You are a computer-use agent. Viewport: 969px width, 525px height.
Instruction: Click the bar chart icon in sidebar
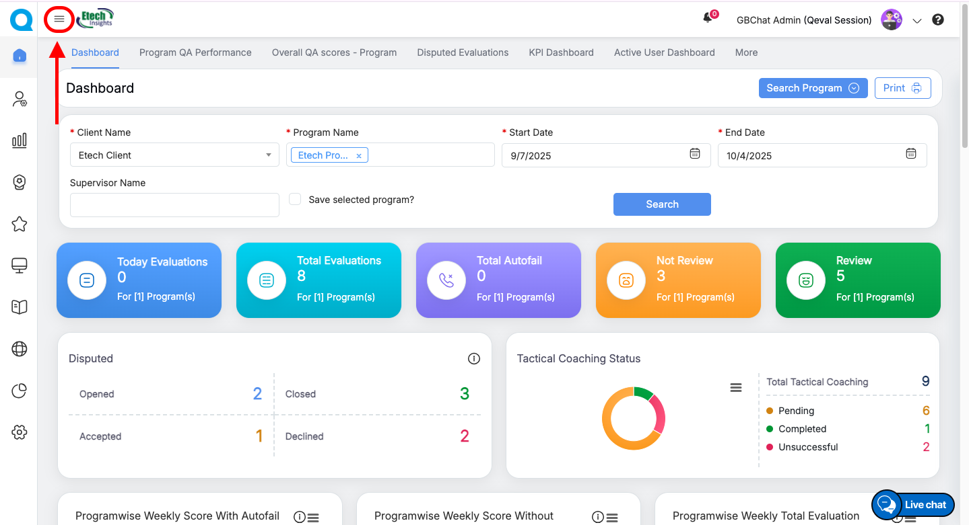pyautogui.click(x=20, y=140)
